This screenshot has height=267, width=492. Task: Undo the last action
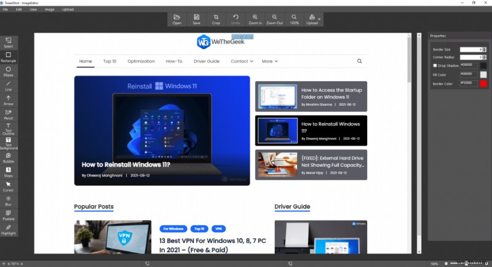236,20
